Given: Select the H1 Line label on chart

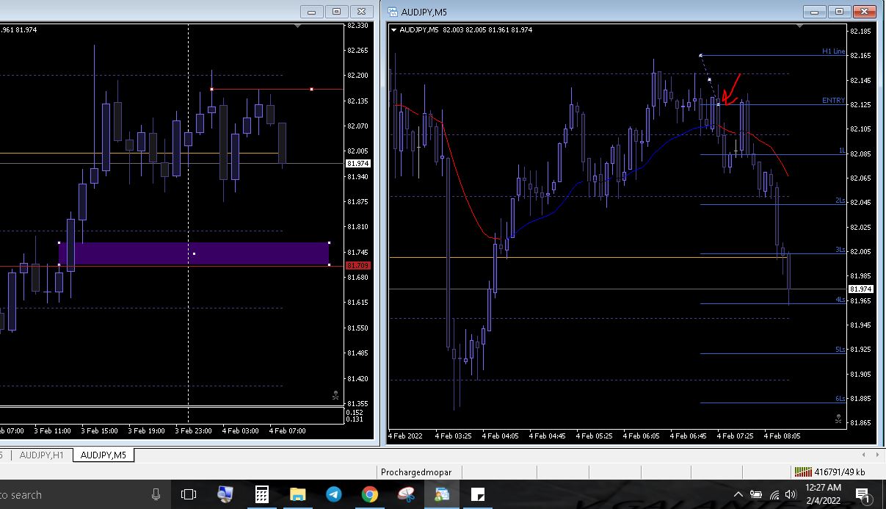Looking at the screenshot, I should pos(833,51).
